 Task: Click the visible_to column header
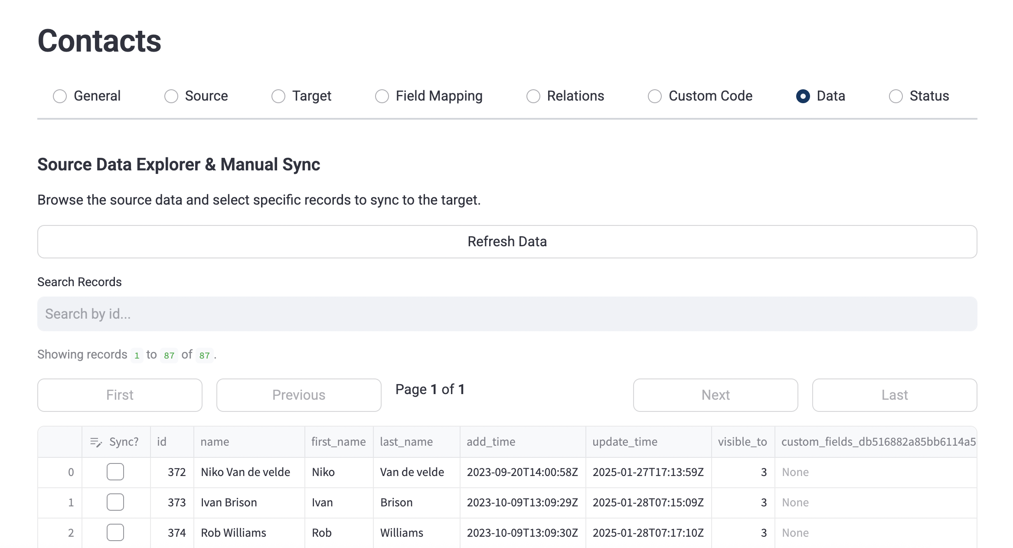pyautogui.click(x=743, y=442)
